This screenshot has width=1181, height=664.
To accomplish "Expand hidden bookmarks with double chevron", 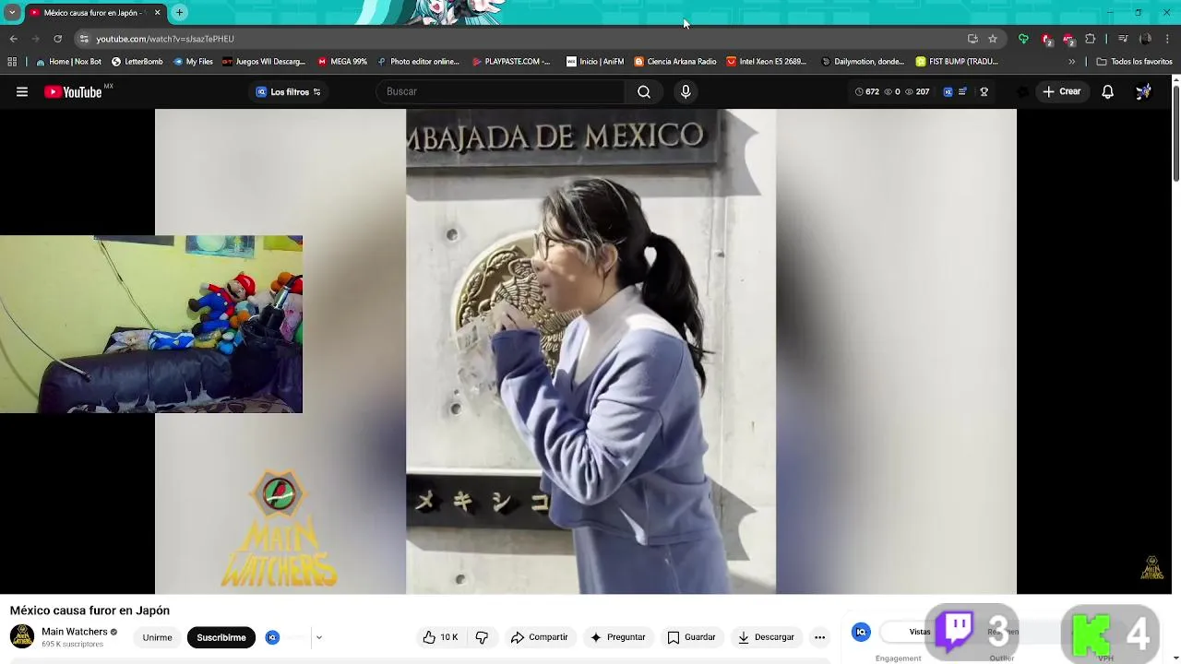I will click(x=1071, y=62).
